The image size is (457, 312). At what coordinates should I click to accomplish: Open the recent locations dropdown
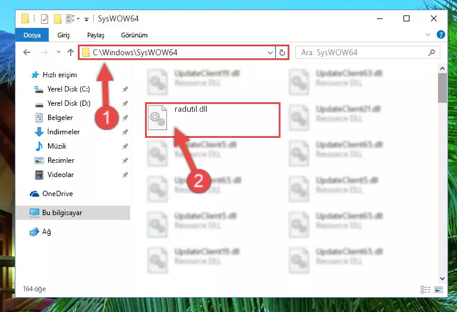coord(58,52)
